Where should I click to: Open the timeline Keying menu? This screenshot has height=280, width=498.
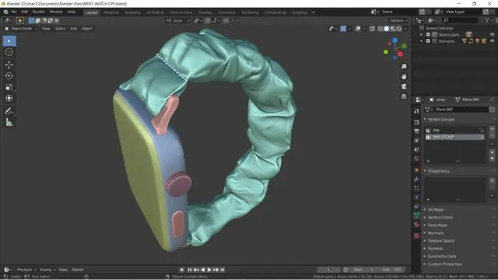47,270
